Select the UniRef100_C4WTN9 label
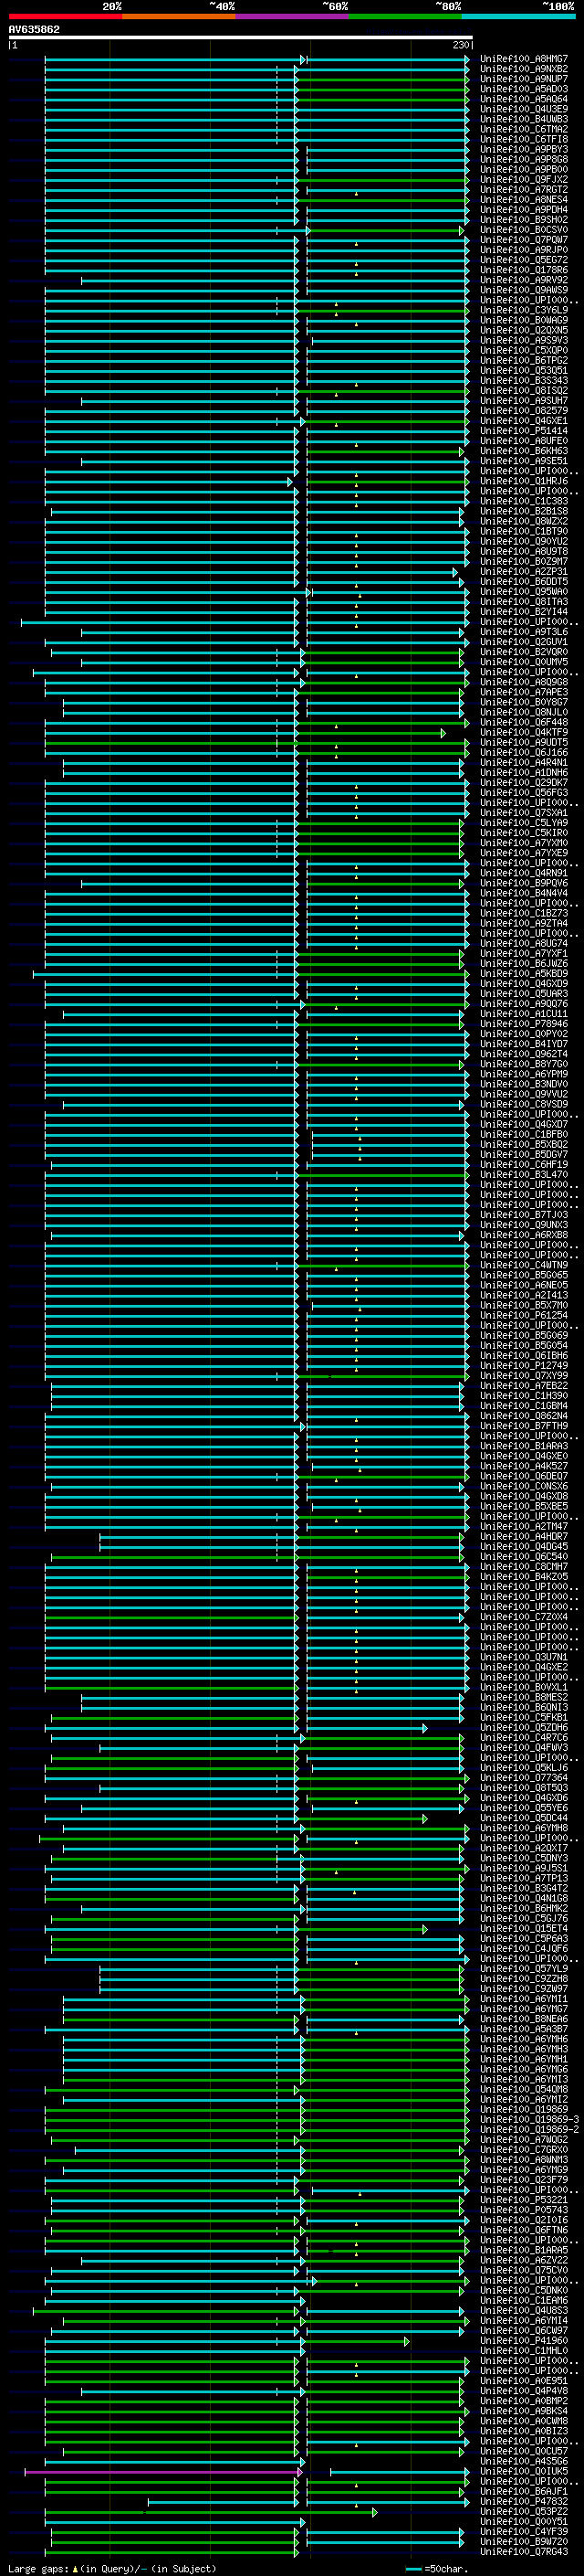 tap(524, 1265)
